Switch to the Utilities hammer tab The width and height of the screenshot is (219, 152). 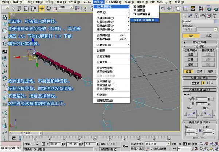[215, 16]
